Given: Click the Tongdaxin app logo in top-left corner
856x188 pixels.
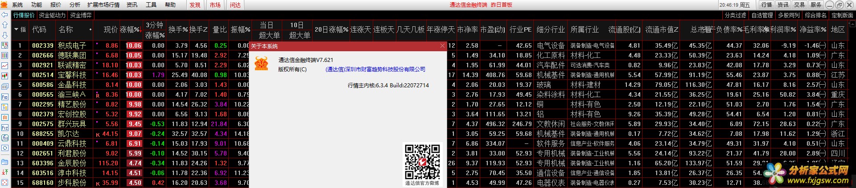Looking at the screenshot, I should pos(4,4).
